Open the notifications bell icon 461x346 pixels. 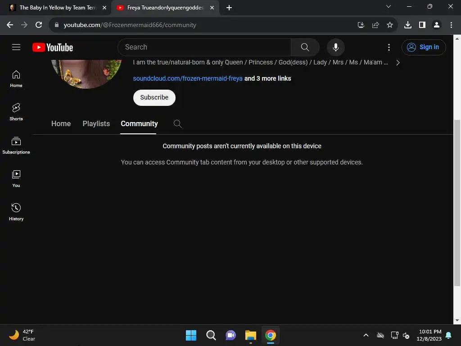click(x=449, y=335)
